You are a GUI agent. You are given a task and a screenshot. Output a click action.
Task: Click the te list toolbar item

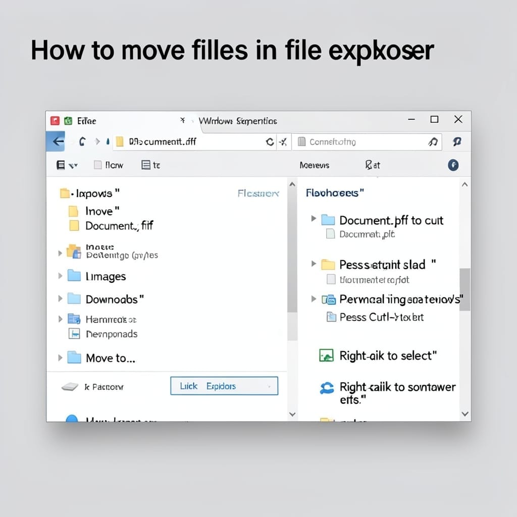[150, 165]
